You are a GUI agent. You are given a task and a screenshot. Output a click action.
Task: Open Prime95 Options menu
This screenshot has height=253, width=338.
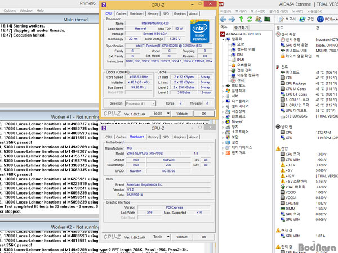[x=10, y=10]
